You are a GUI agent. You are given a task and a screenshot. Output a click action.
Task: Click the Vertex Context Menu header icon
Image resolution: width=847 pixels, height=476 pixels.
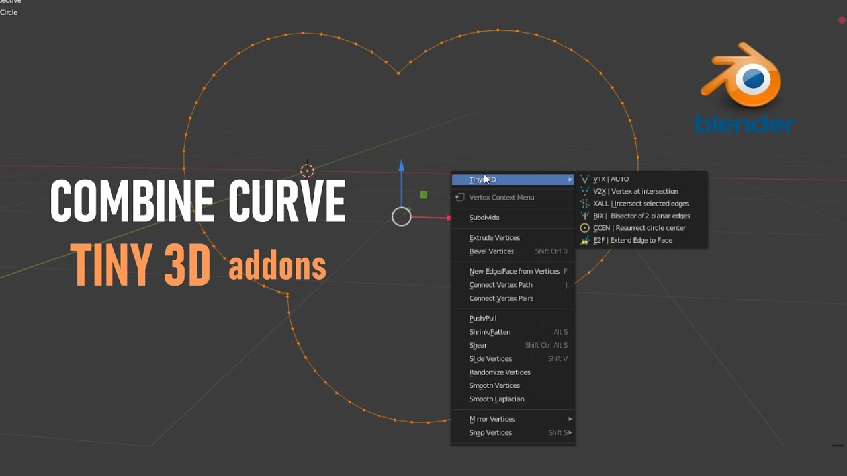(460, 197)
